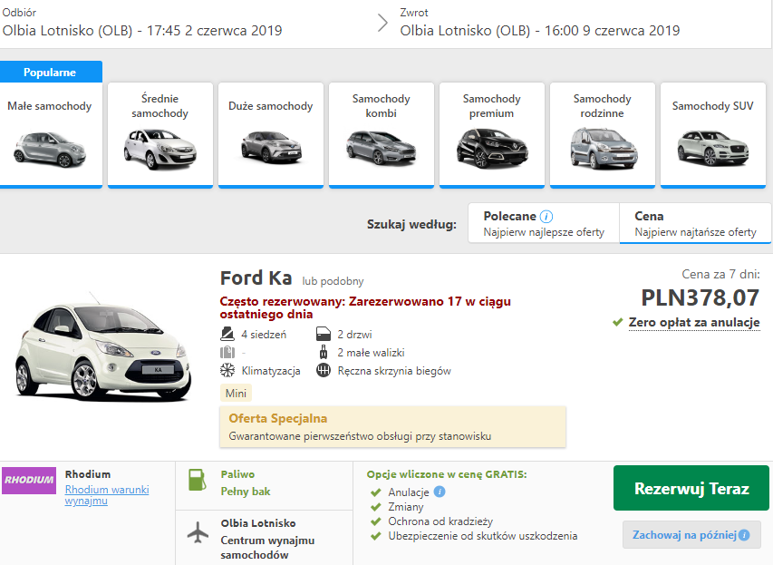Click the green fuel pump icon
Screen dimensions: 773x565
tap(198, 480)
